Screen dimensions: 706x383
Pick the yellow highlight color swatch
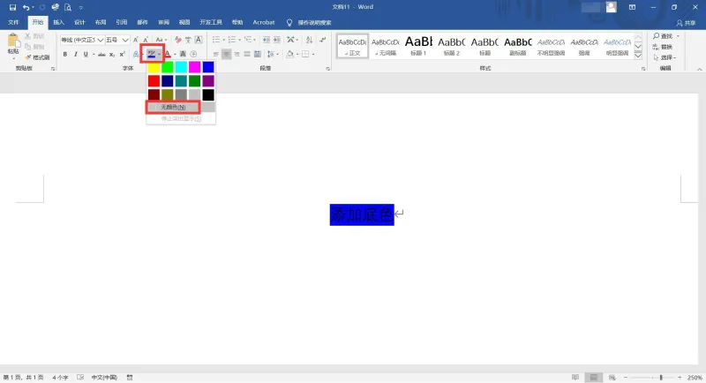154,67
